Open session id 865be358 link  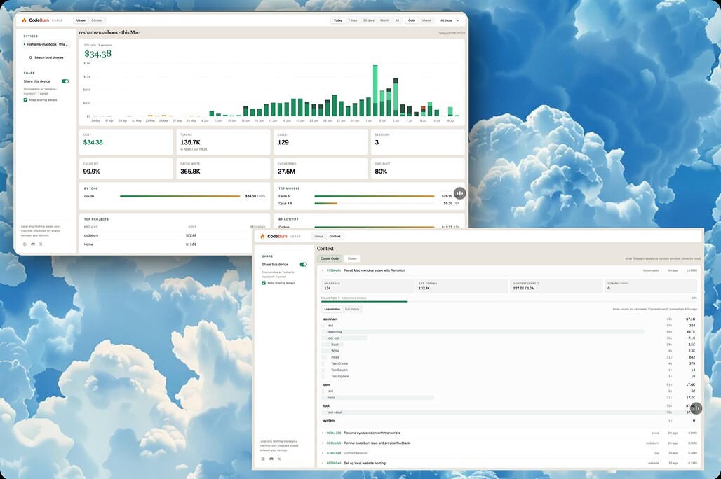334,433
